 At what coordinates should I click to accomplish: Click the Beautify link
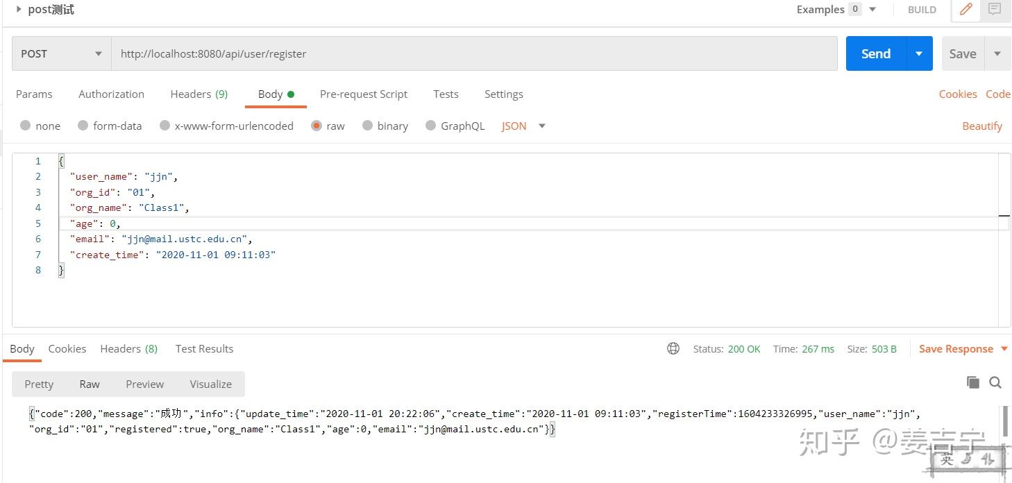981,126
